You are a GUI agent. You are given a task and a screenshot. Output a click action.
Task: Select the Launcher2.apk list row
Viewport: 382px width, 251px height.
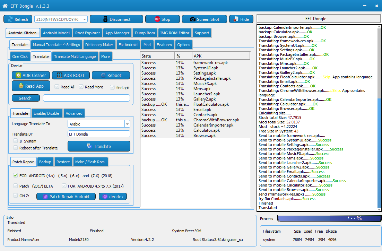pyautogui.click(x=196, y=94)
